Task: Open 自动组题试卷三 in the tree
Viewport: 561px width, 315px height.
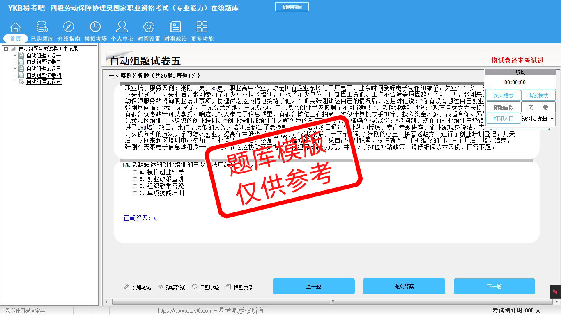Action: [44, 69]
